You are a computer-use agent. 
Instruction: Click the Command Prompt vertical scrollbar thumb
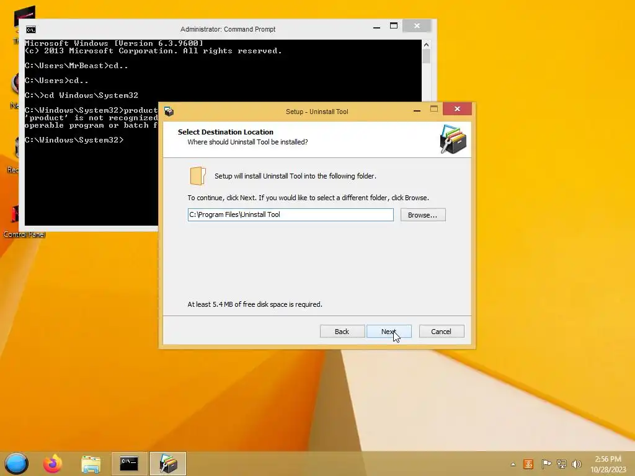tap(426, 56)
